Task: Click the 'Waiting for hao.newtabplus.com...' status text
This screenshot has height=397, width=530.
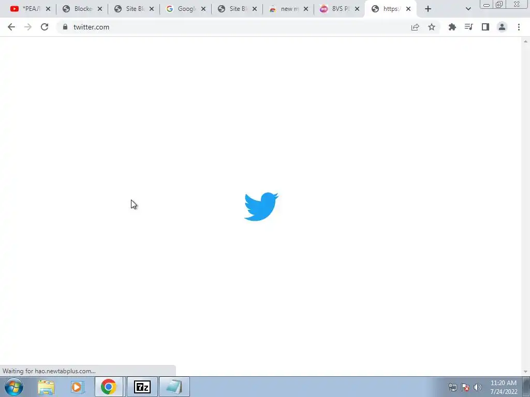Action: click(49, 371)
